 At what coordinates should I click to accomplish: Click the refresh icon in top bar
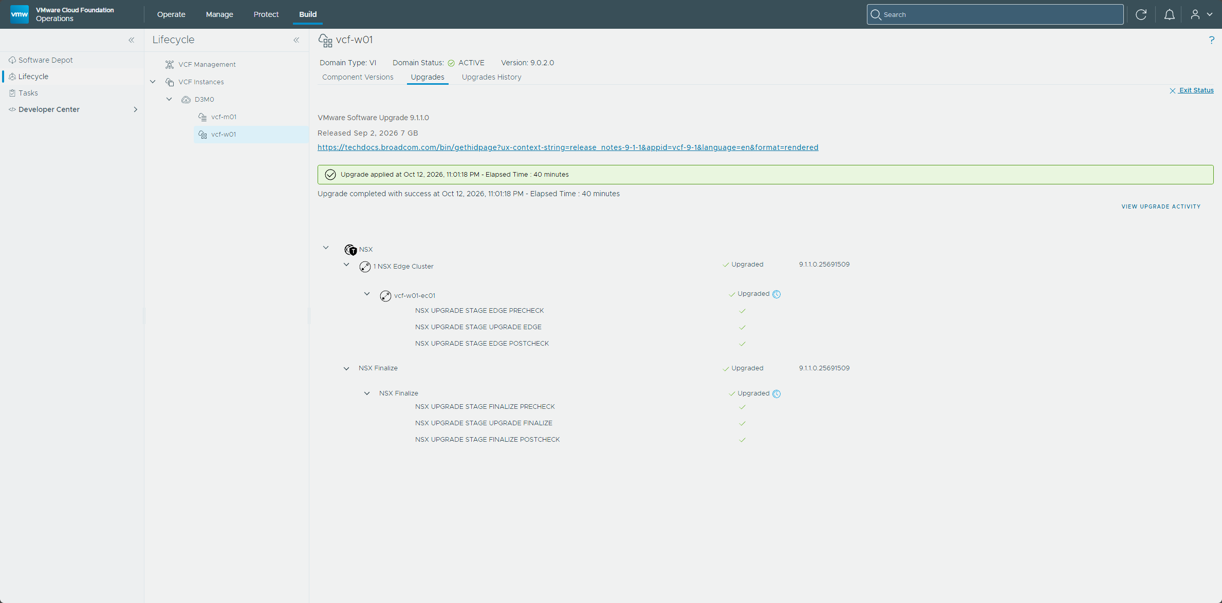point(1141,14)
